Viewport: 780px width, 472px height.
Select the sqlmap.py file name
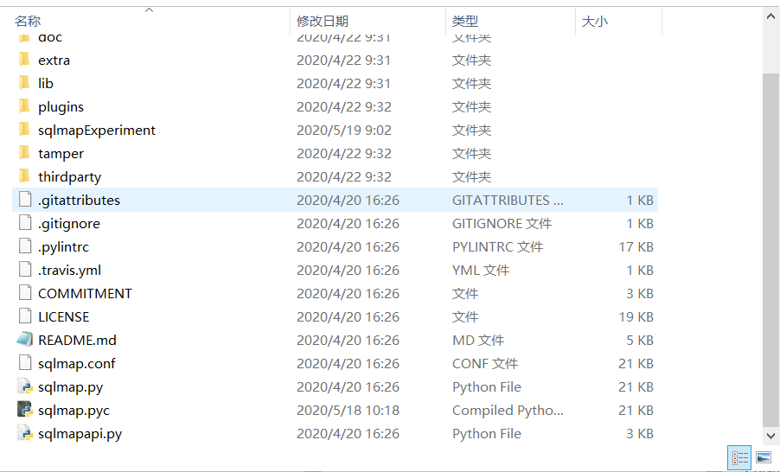(71, 387)
